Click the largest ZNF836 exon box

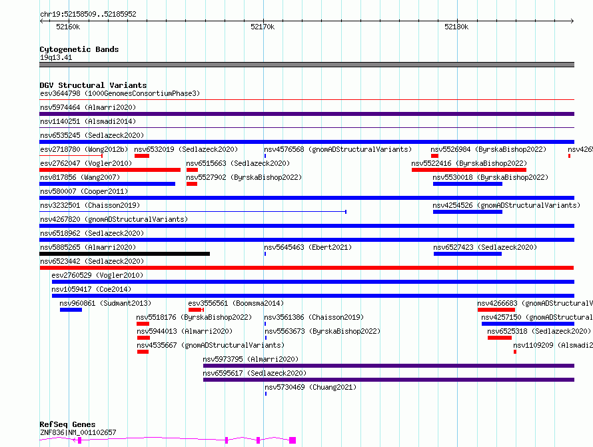pyautogui.click(x=293, y=440)
